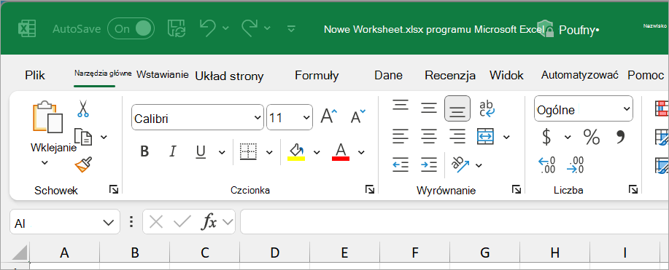Apply percent style
This screenshot has width=669, height=270.
pos(592,137)
